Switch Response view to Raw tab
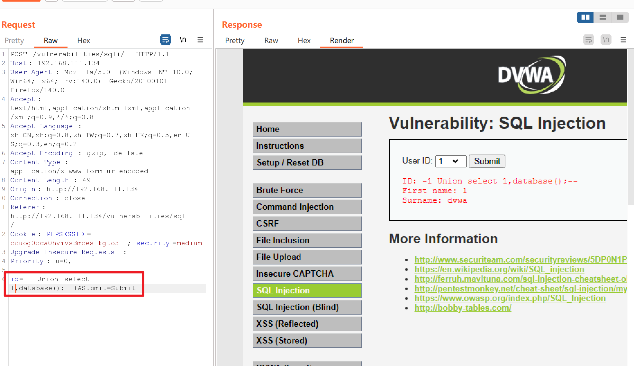The image size is (634, 366). [x=271, y=40]
